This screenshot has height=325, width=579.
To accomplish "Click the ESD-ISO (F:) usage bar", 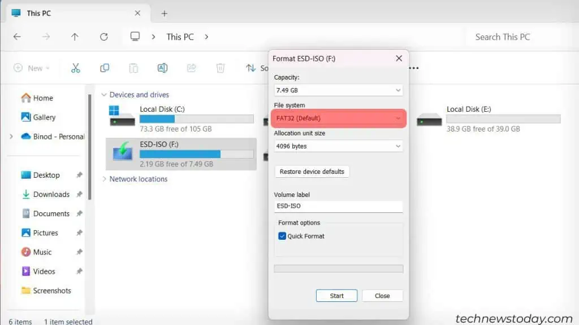I will (x=196, y=154).
